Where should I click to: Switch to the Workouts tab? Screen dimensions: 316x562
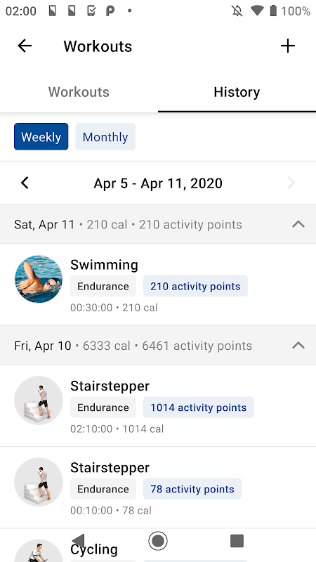pyautogui.click(x=79, y=92)
